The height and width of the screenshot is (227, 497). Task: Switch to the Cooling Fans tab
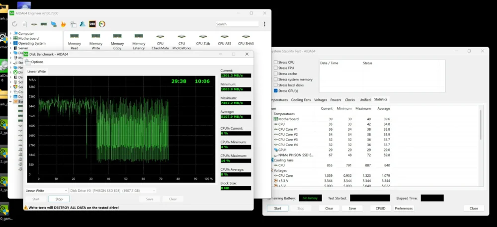tap(301, 100)
